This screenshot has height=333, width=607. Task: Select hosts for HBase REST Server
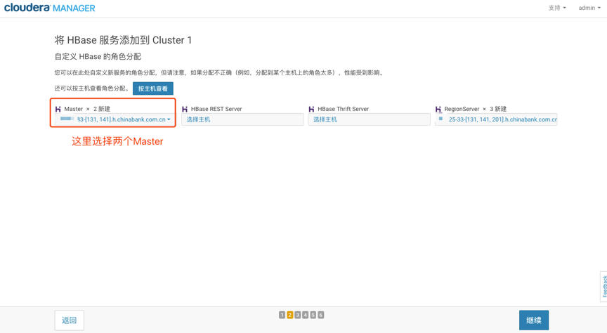pyautogui.click(x=242, y=119)
